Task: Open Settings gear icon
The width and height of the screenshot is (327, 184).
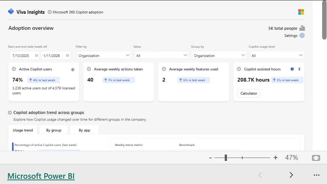Action: pos(302,35)
